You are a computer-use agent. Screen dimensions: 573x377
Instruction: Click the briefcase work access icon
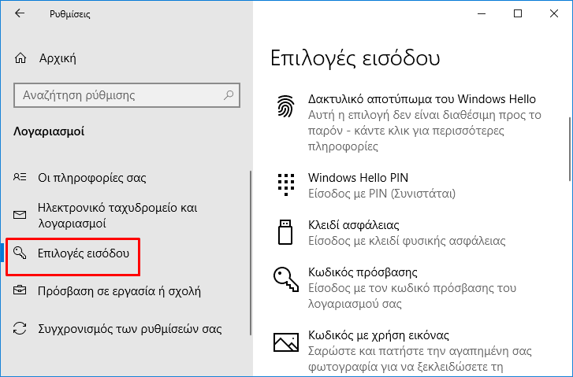20,290
